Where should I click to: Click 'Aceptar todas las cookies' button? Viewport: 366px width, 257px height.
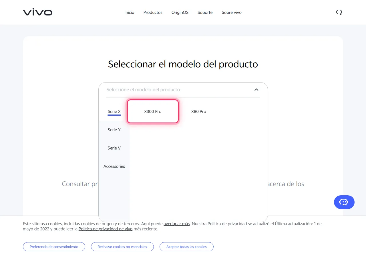coord(186,247)
